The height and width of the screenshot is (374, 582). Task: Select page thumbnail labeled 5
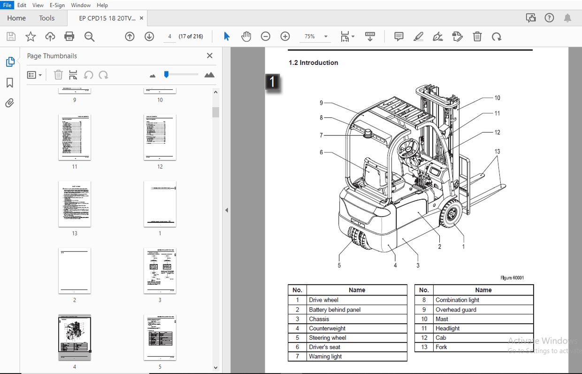pyautogui.click(x=160, y=337)
